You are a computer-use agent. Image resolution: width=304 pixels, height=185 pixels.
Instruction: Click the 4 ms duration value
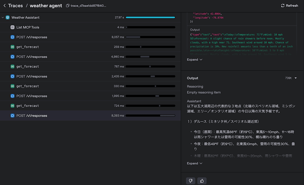121,27
